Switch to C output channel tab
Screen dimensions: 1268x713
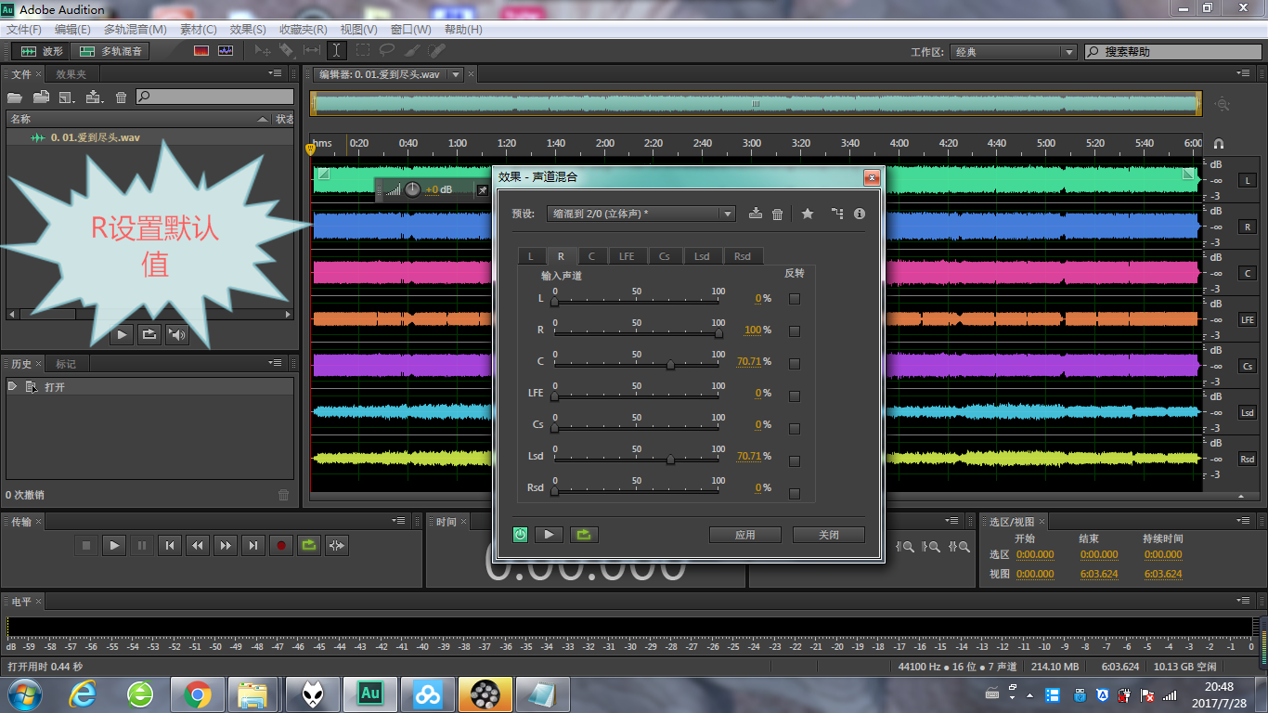coord(591,256)
